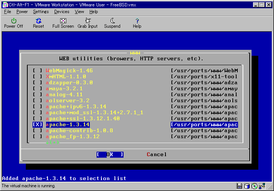Click the network adapter status icon
This screenshot has height=191, width=274.
[262, 186]
